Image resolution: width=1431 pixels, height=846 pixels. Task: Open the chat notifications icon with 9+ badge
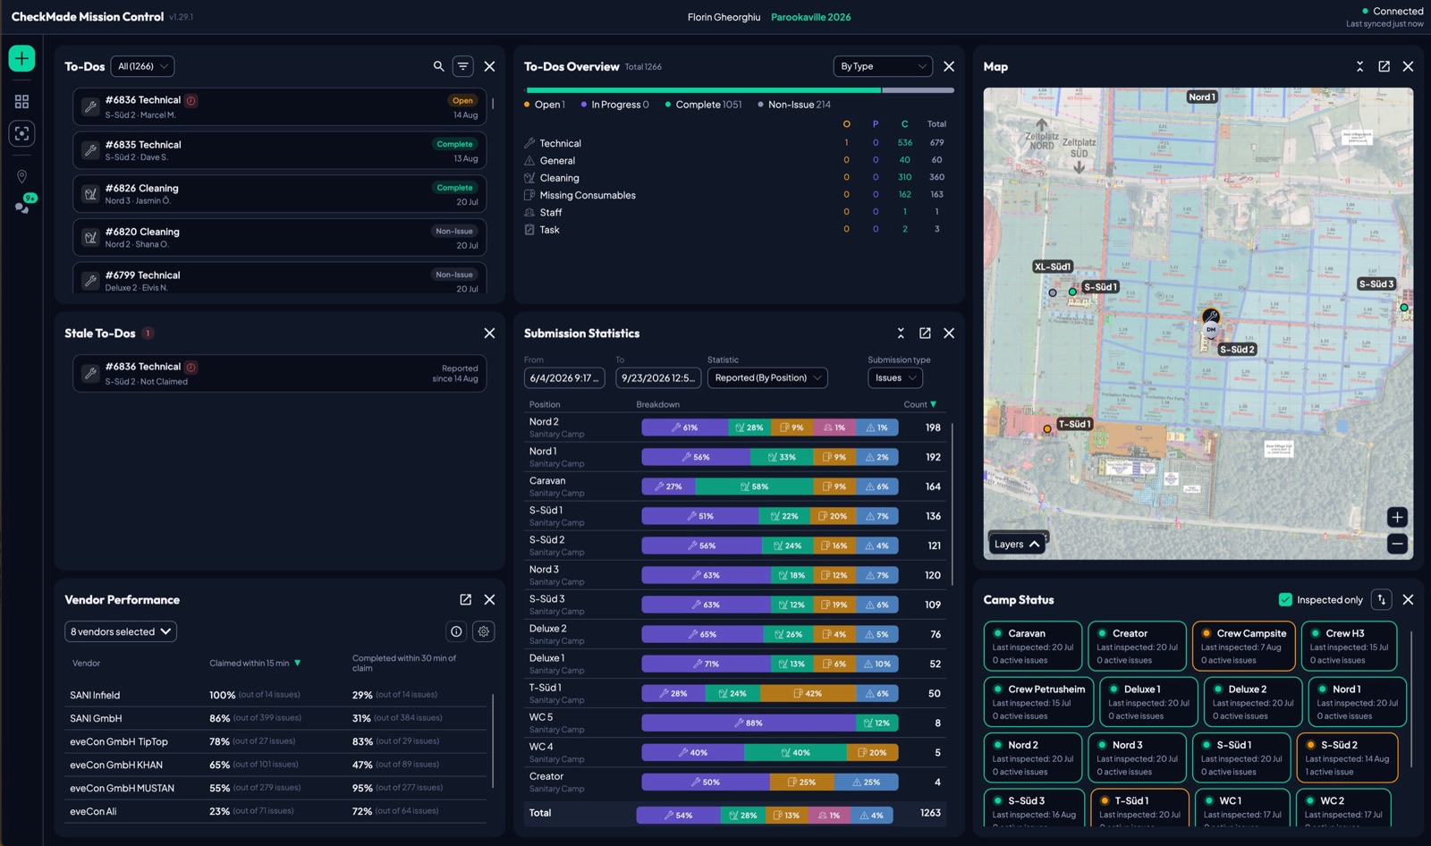(23, 205)
